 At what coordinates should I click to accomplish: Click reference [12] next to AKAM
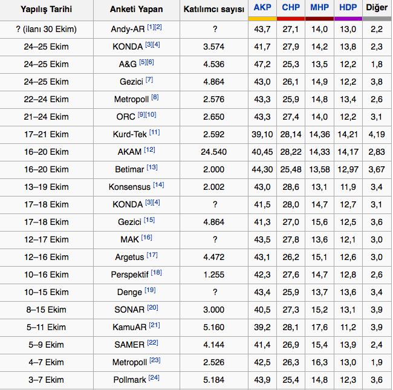pyautogui.click(x=149, y=149)
